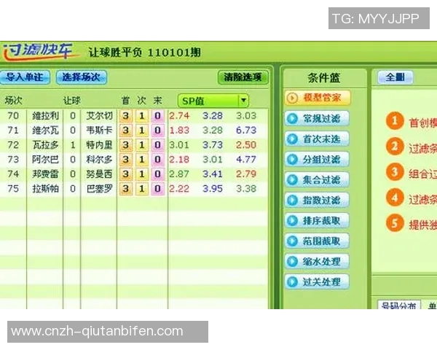Click the play icon on 范围截取
The image size is (437, 350).
(292, 241)
